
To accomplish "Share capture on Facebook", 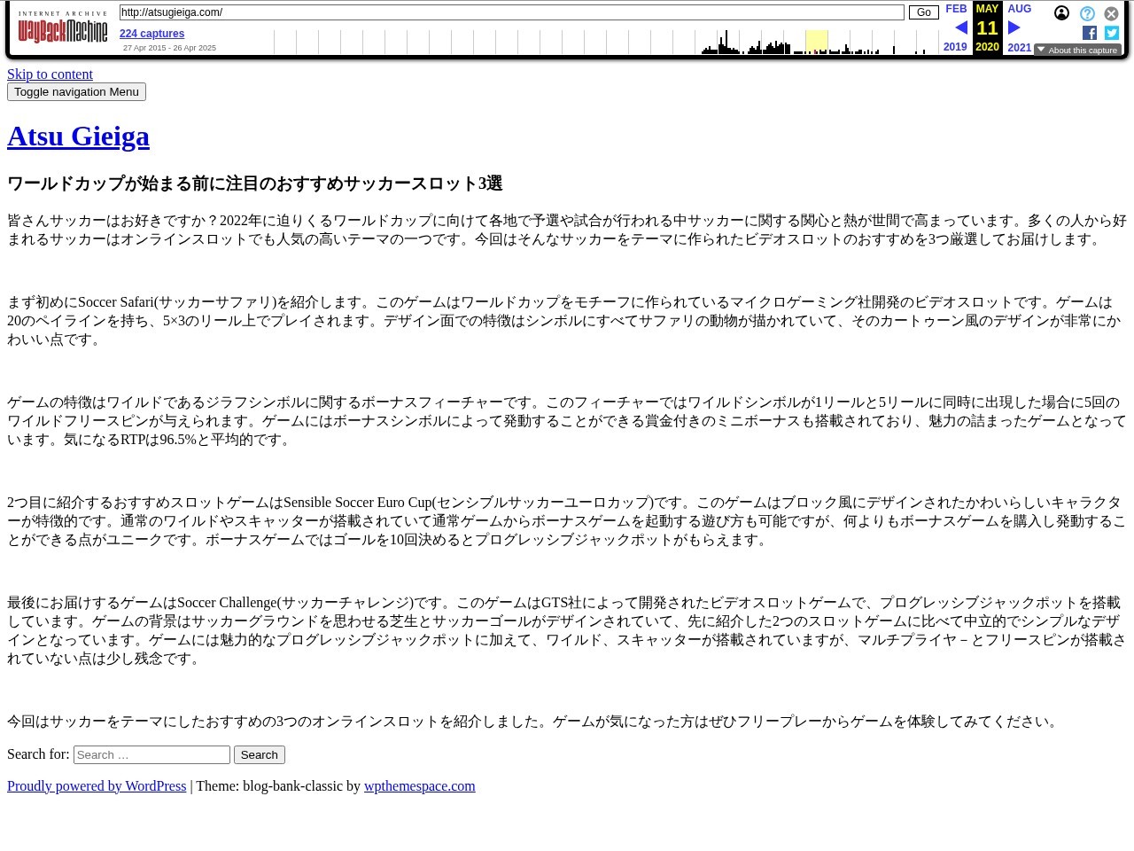I will [x=1090, y=33].
